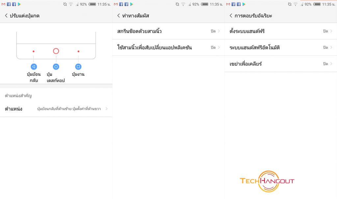Go back from ปรับแต่งปุ่มกด screen
337x199 pixels.
point(6,15)
